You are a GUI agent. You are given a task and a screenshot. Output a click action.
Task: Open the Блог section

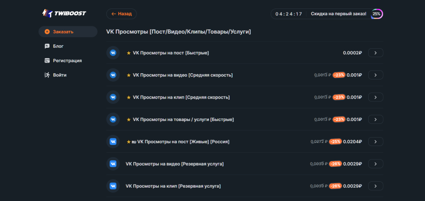(58, 46)
